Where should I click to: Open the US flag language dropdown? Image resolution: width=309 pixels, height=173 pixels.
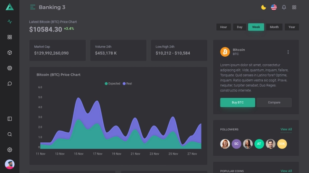click(274, 7)
